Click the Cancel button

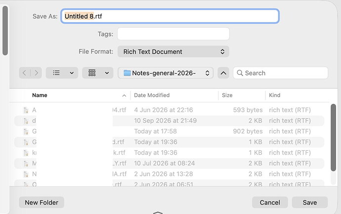click(x=270, y=203)
